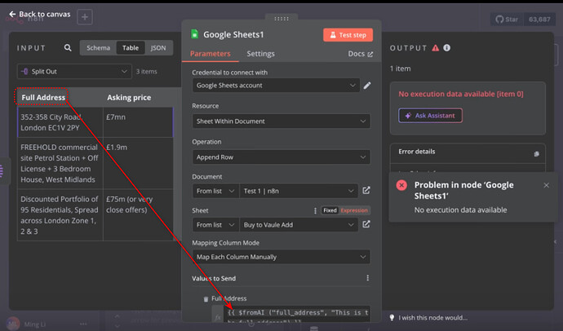Click the Back to canvas arrow
Viewport: 563px width, 331px height.
click(12, 14)
